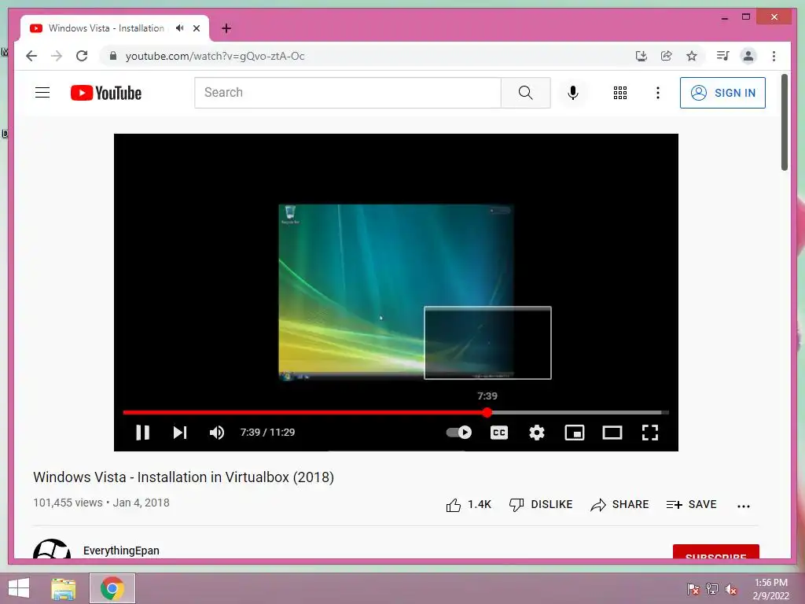Subscribe with the red SUBSCRIBE button
The image size is (805, 604).
[715, 551]
